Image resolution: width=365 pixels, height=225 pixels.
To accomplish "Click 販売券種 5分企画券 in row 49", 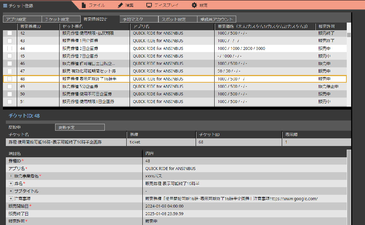I will [x=80, y=86].
